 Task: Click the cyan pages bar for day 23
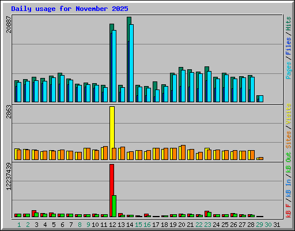(209, 87)
